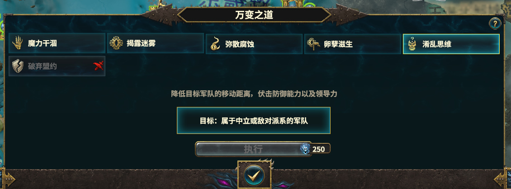The height and width of the screenshot is (189, 511).
Task: Click the disabled 破弃盟约 option
Action: [x=57, y=66]
